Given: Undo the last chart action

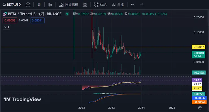Looking at the screenshot, I should point(133,5).
